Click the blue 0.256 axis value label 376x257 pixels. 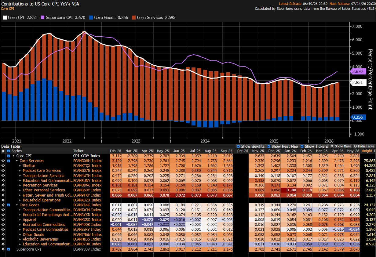coord(358,117)
